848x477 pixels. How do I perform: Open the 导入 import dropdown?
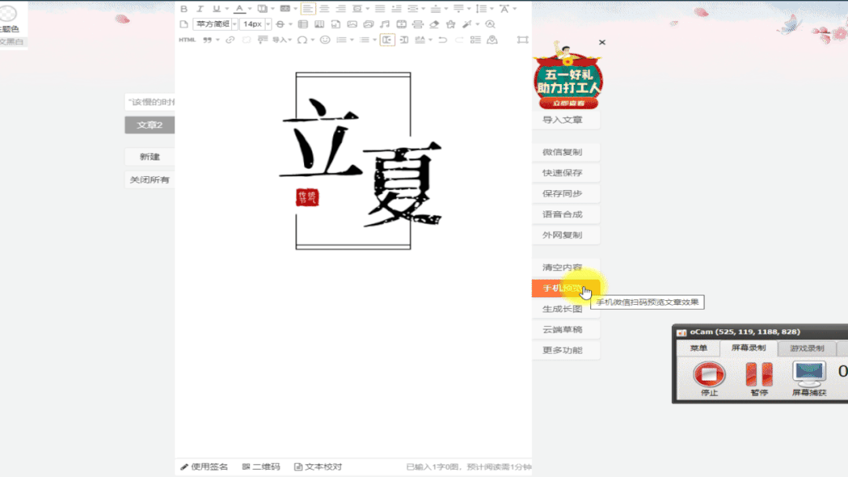pos(282,40)
